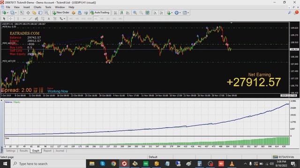
Task: Open the search magnifier in the toolbar
Action: 290,13
